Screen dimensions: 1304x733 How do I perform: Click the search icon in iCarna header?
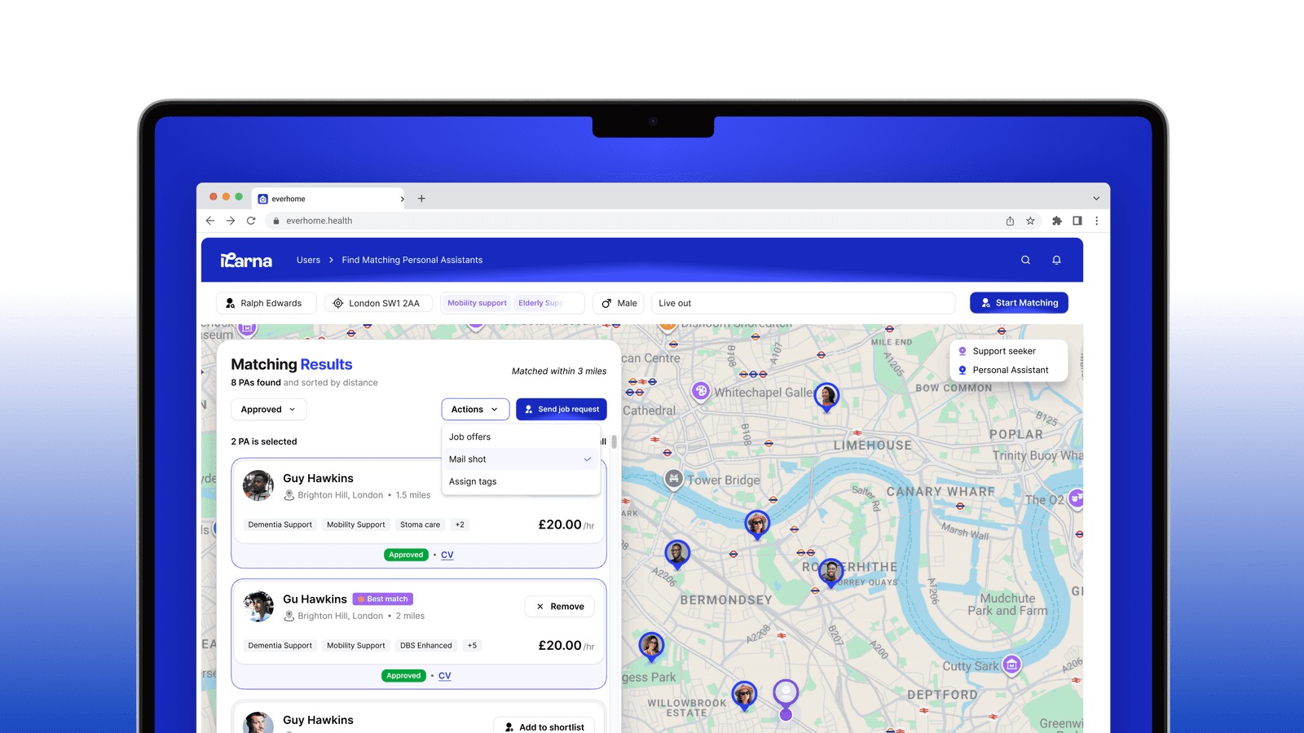pos(1025,260)
